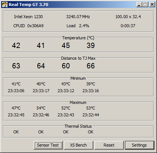Click the minimum timestamp 23:33:16
This screenshot has width=157, height=153.
point(91,91)
